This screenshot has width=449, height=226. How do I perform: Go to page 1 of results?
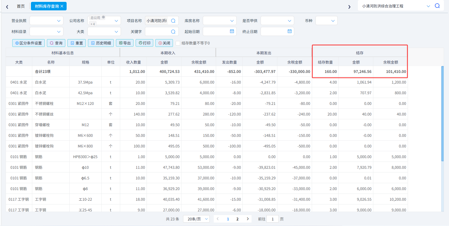point(228,219)
